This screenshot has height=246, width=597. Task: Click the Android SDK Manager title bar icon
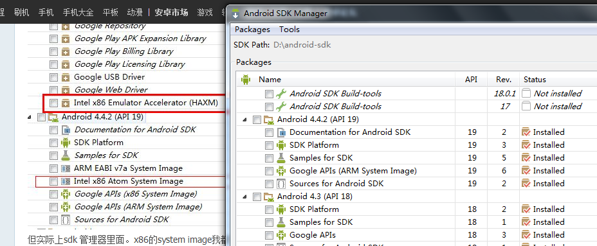pyautogui.click(x=235, y=13)
